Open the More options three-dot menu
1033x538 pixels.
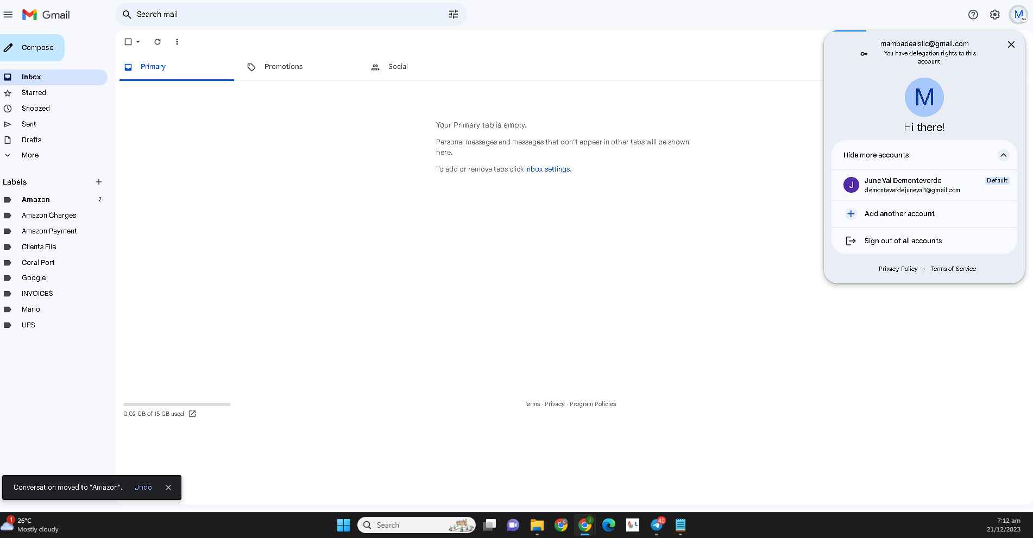(177, 42)
